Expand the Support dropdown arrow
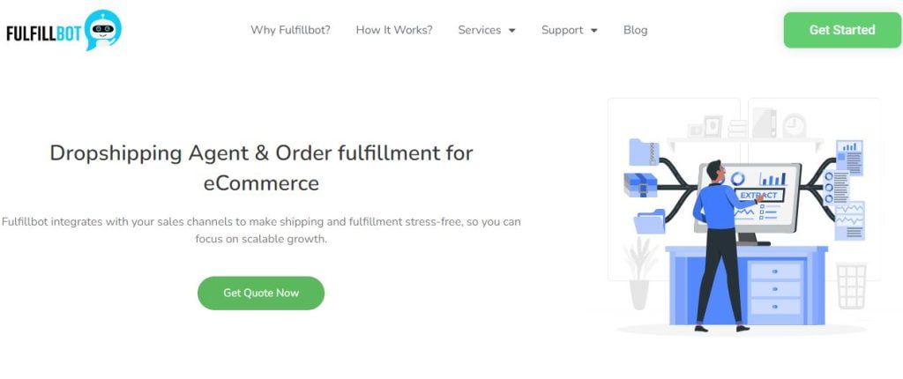The width and height of the screenshot is (903, 379). point(593,30)
